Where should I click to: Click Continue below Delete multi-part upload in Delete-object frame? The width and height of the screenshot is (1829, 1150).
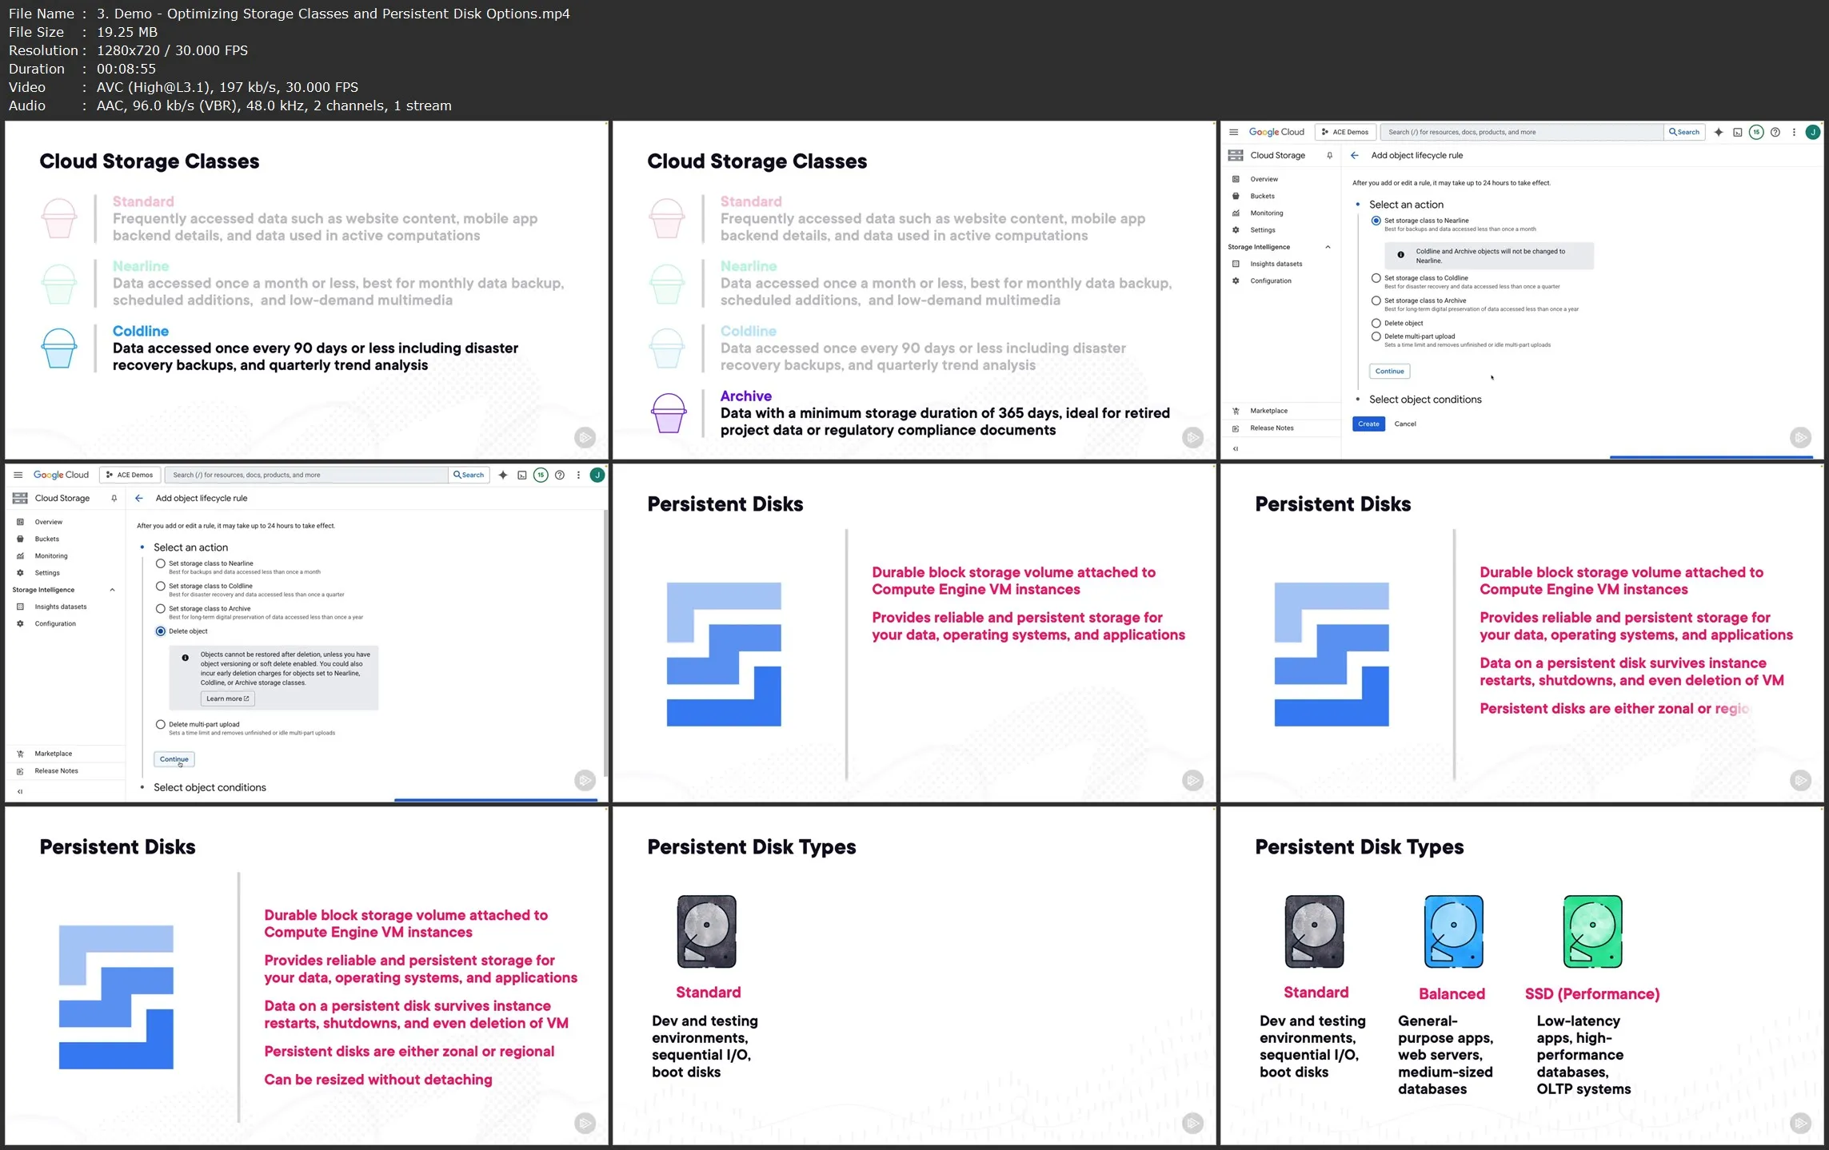tap(174, 759)
